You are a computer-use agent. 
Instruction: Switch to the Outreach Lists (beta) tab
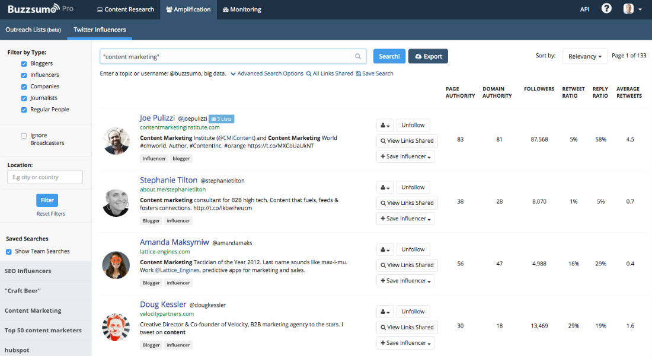tap(33, 30)
